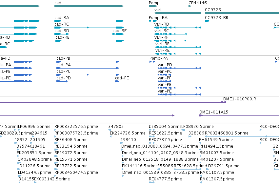Click the RE51622.5prime EST label
The height and width of the screenshot is (184, 279).
coord(165,133)
